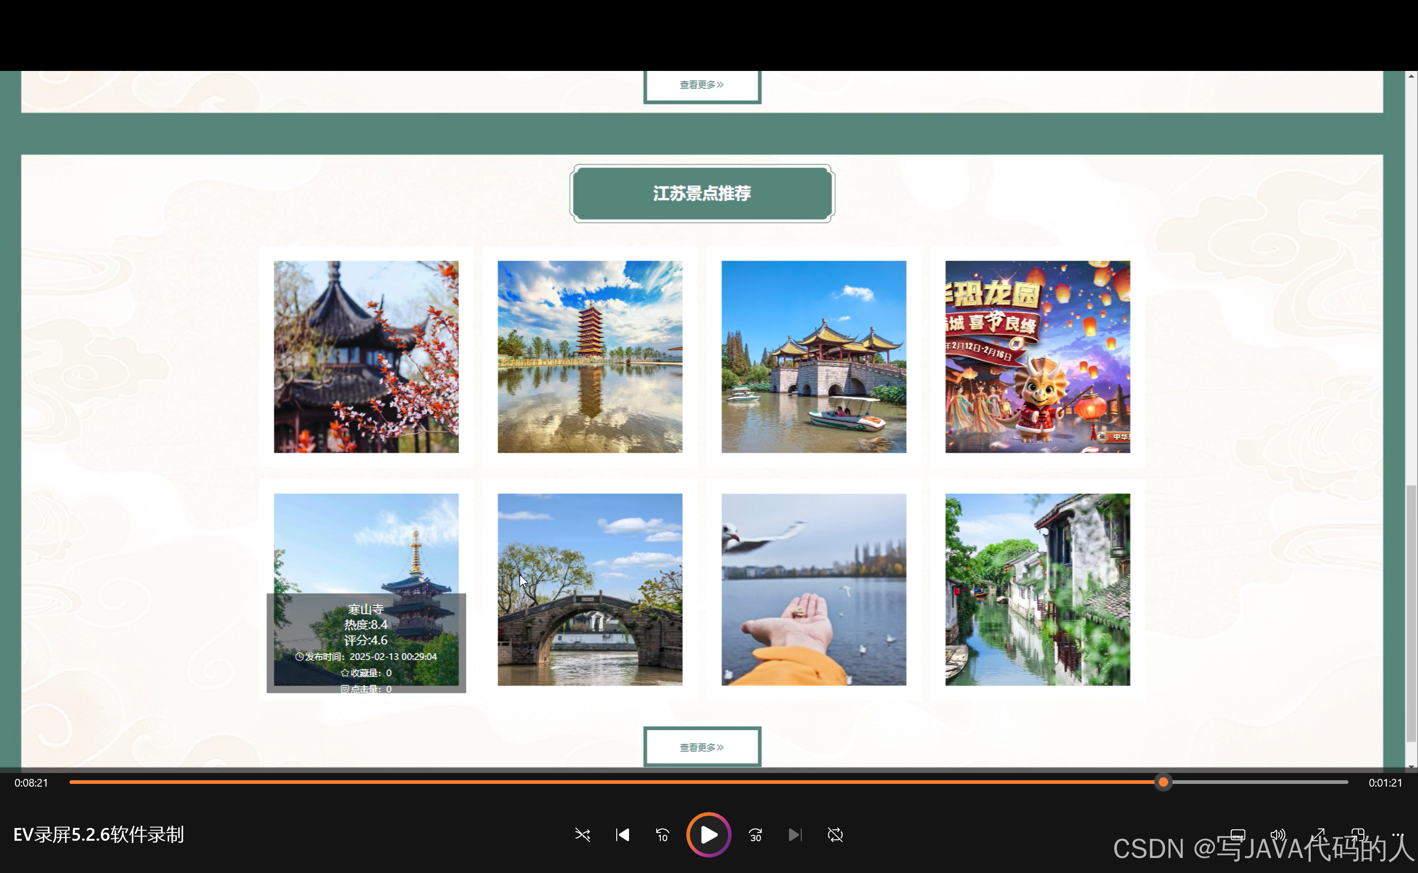Viewport: 1418px width, 873px height.
Task: Click the EV录屏5.2.6软件录制 title
Action: pos(99,835)
